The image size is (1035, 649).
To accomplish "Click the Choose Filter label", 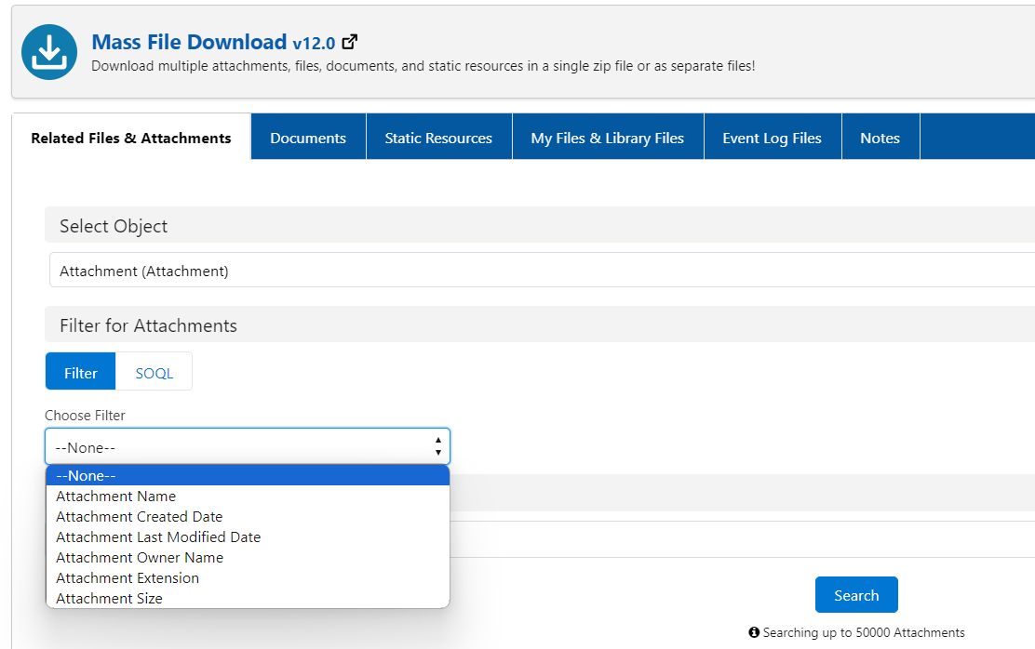I will (x=85, y=416).
